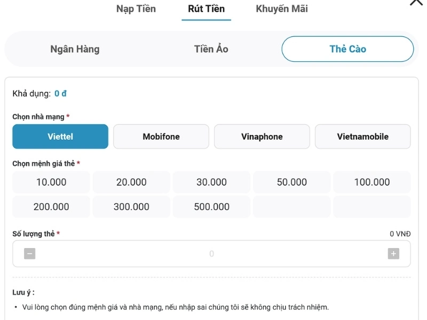Choose the 30.000 card denomination
The width and height of the screenshot is (427, 320).
pyautogui.click(x=211, y=182)
